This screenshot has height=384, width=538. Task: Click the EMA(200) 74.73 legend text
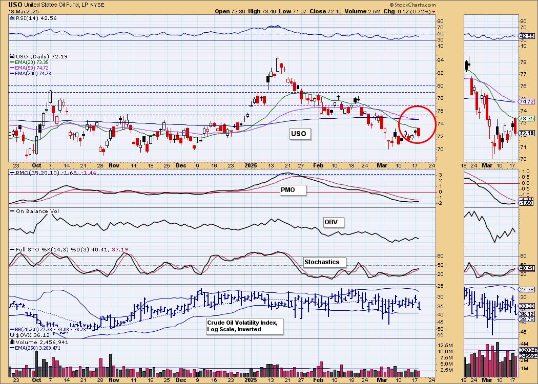[33, 73]
